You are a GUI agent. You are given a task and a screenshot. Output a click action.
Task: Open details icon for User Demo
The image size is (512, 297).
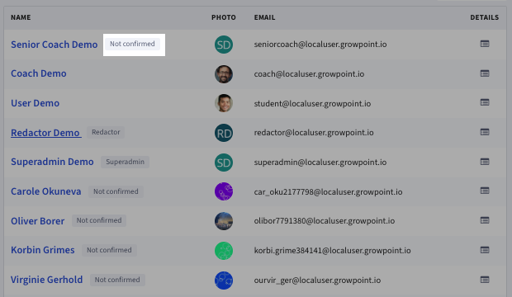[x=485, y=102]
